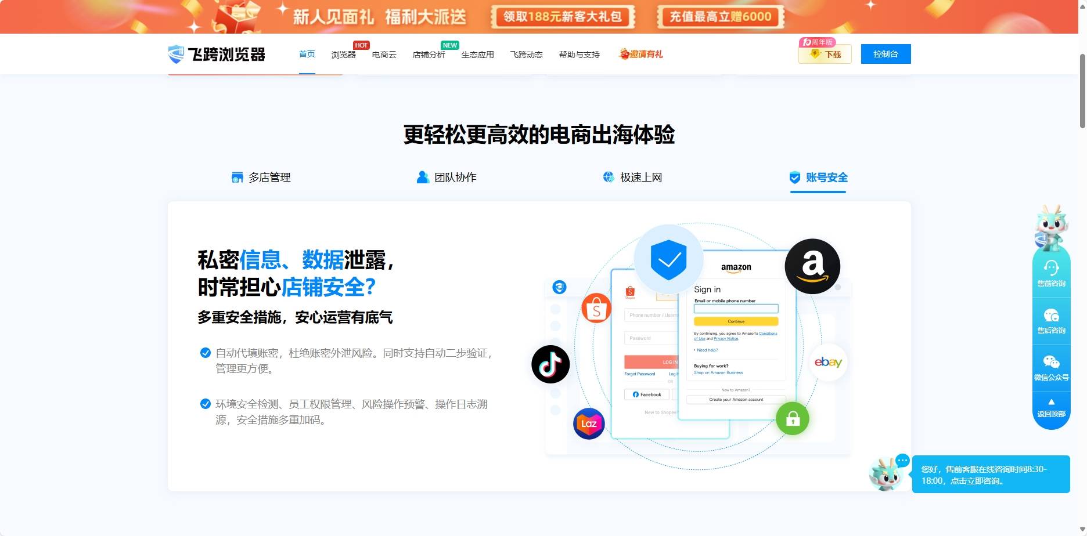1087x536 pixels.
Task: Click the customer service chat message bubble
Action: click(991, 475)
